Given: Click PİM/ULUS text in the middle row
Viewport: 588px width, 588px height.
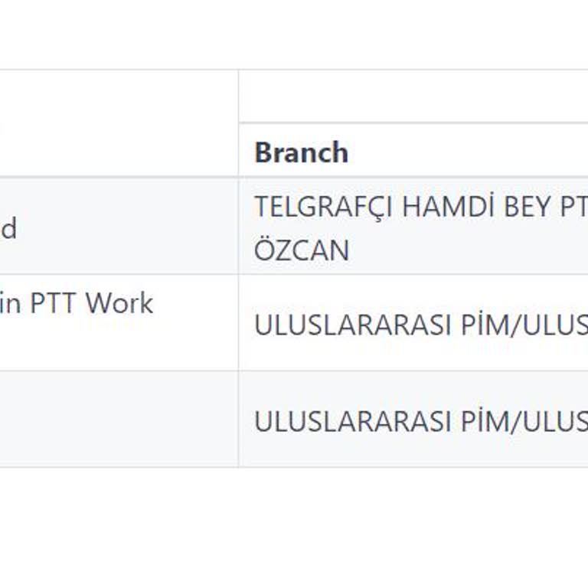Looking at the screenshot, I should (524, 325).
